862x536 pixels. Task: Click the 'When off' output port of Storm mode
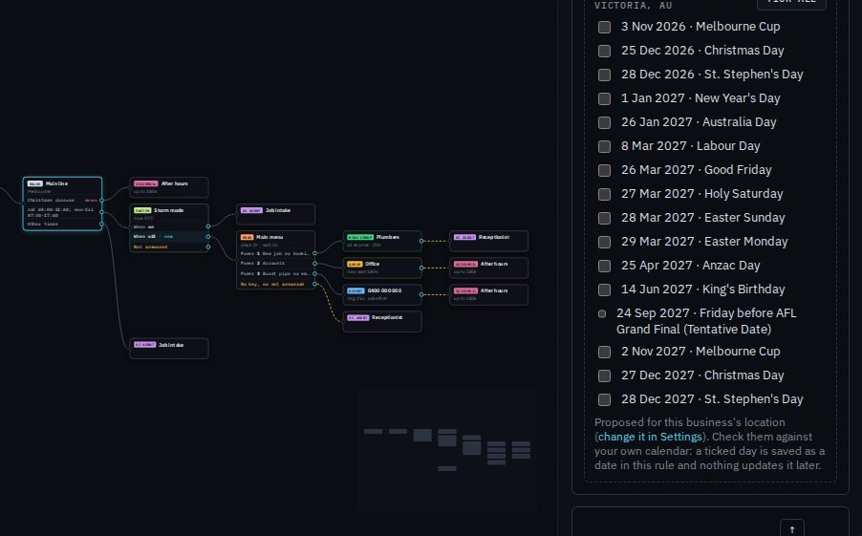click(x=207, y=237)
